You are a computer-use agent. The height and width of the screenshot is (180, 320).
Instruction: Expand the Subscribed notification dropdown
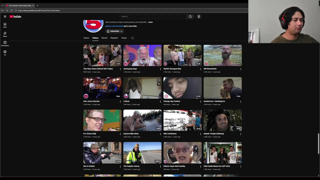pos(114,31)
